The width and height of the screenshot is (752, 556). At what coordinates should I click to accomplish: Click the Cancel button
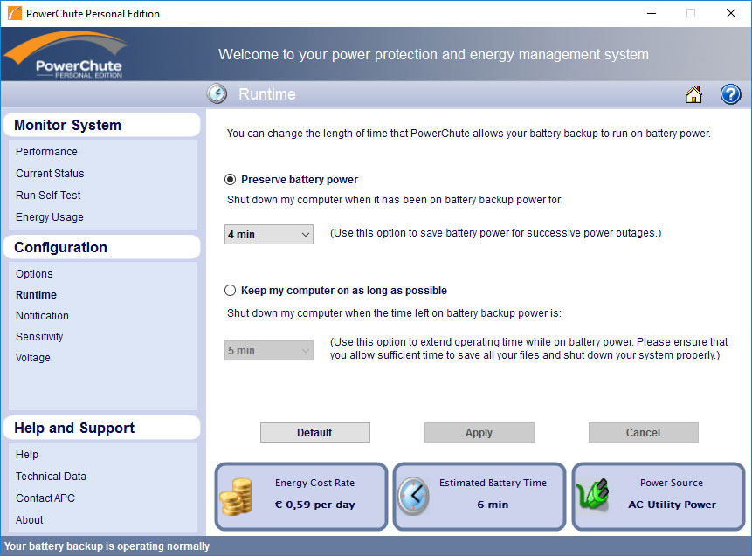(x=644, y=432)
